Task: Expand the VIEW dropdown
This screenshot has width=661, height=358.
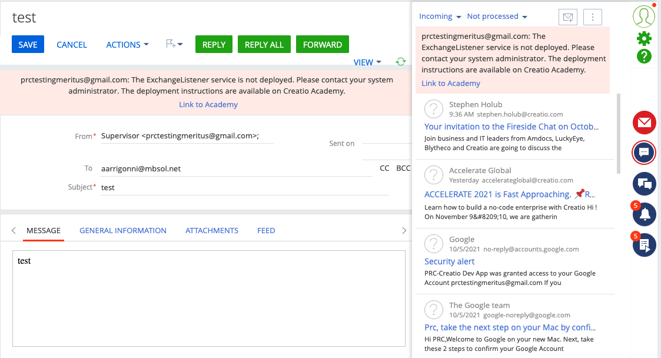Action: pyautogui.click(x=367, y=62)
